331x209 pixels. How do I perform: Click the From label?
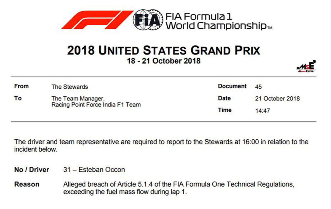(22, 86)
